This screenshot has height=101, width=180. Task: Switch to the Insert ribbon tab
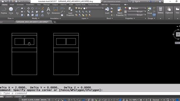tap(12, 4)
